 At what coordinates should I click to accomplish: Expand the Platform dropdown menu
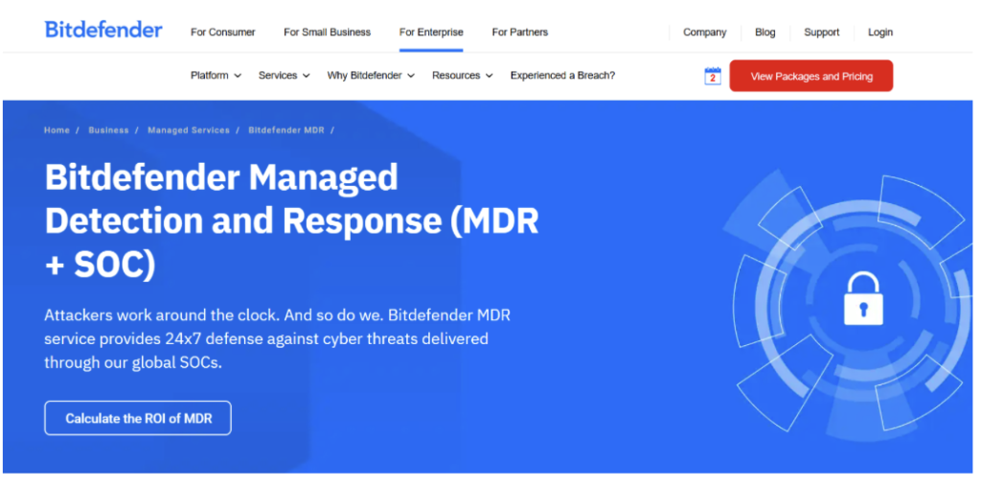pos(216,75)
